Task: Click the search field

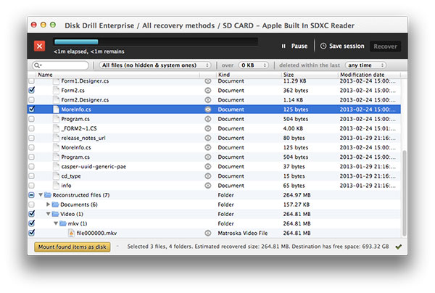Action: tap(60, 65)
